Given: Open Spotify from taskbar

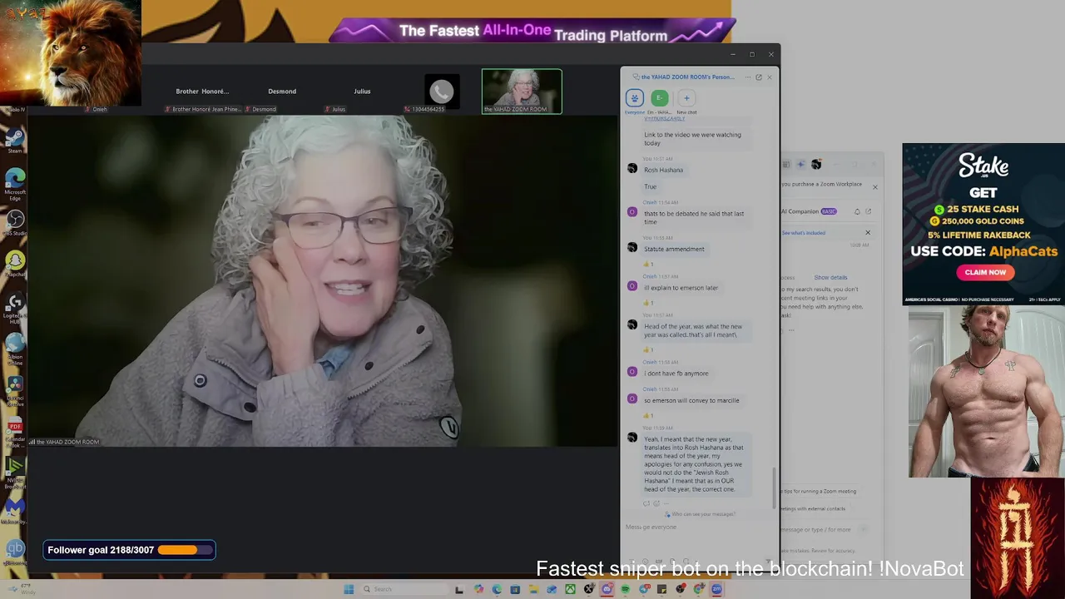Looking at the screenshot, I should pos(625,589).
